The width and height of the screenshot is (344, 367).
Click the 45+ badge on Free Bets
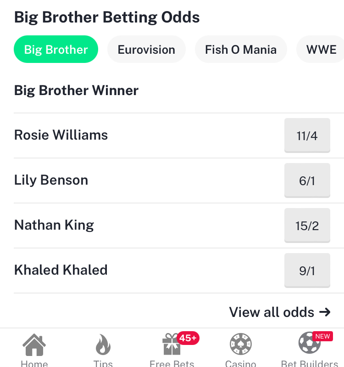[188, 338]
